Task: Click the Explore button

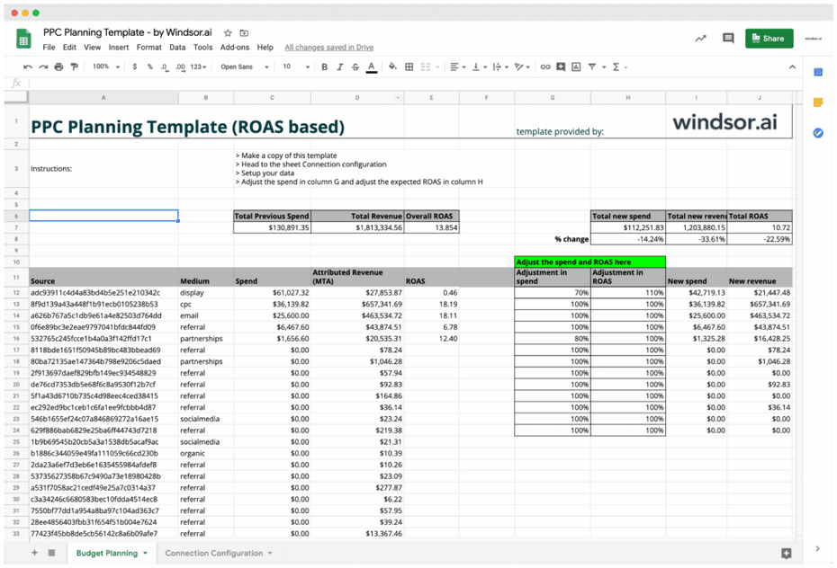Action: pos(787,554)
